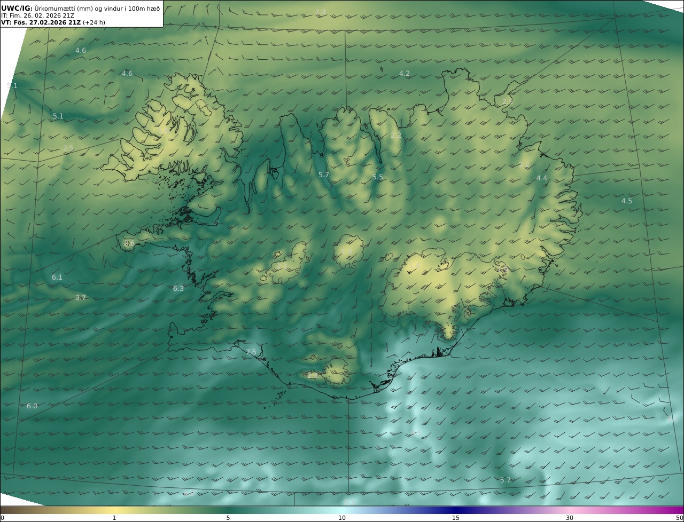Select the 6.3 precipitation label in the west
Image resolution: width=684 pixels, height=522 pixels.
[x=178, y=289]
